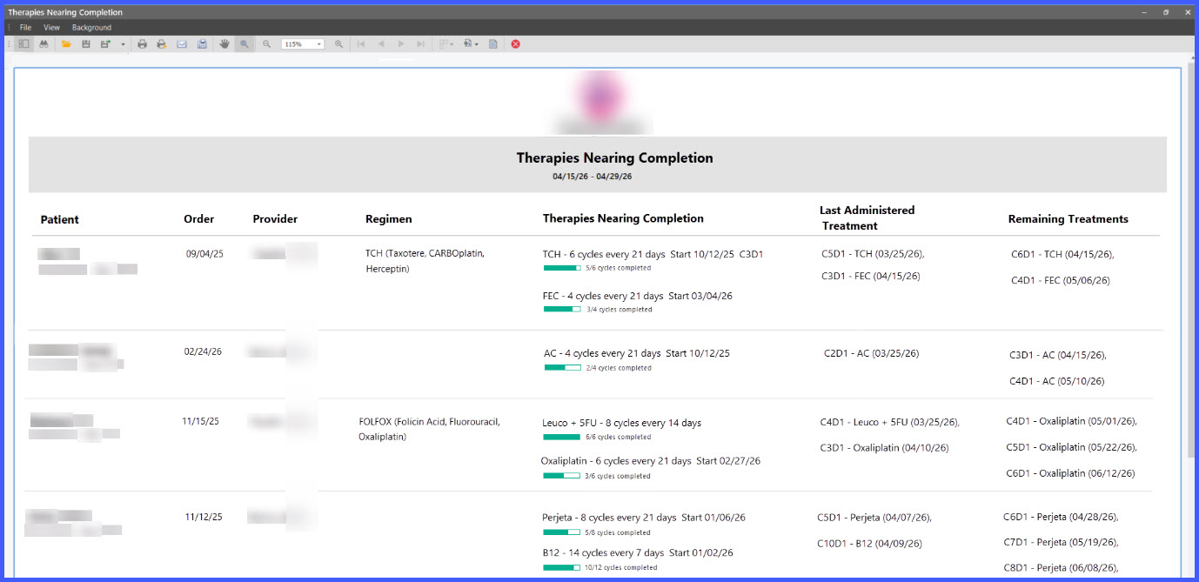The height and width of the screenshot is (582, 1199).
Task: Click the export document icon
Action: tap(105, 43)
